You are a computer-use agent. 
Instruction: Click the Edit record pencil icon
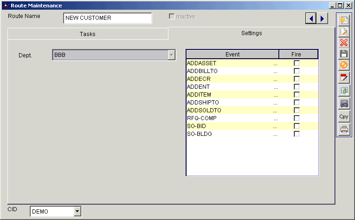point(344,31)
